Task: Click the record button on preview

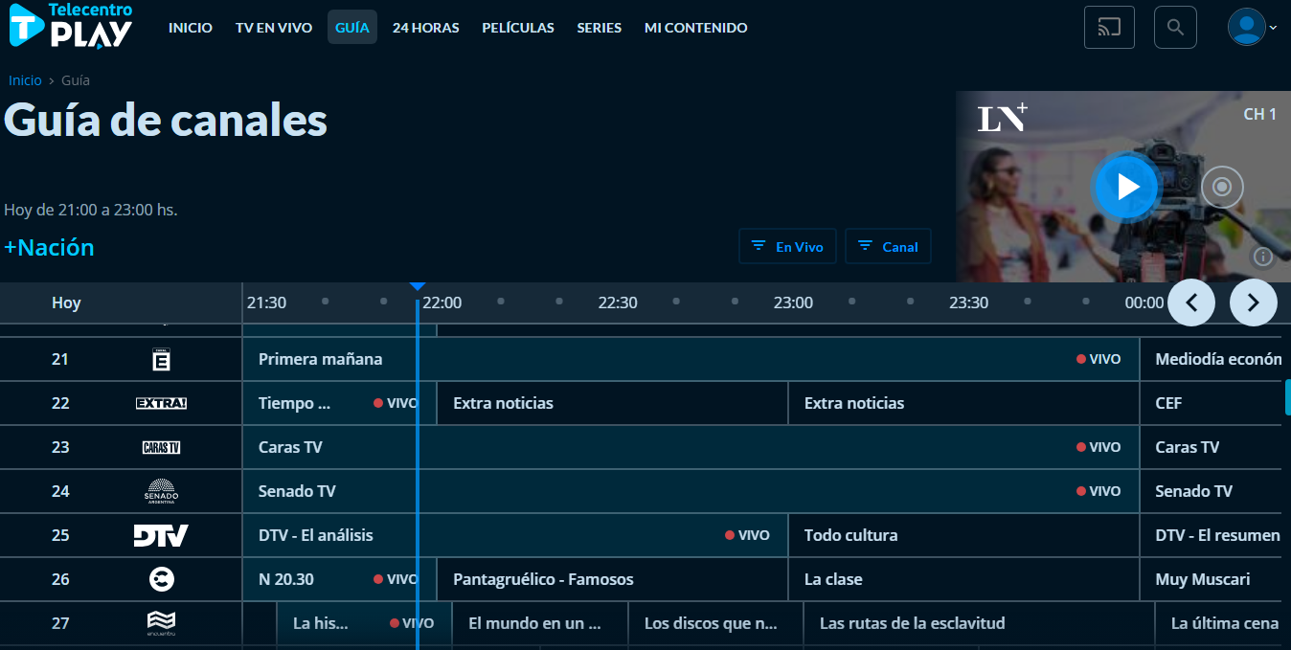Action: pyautogui.click(x=1222, y=187)
